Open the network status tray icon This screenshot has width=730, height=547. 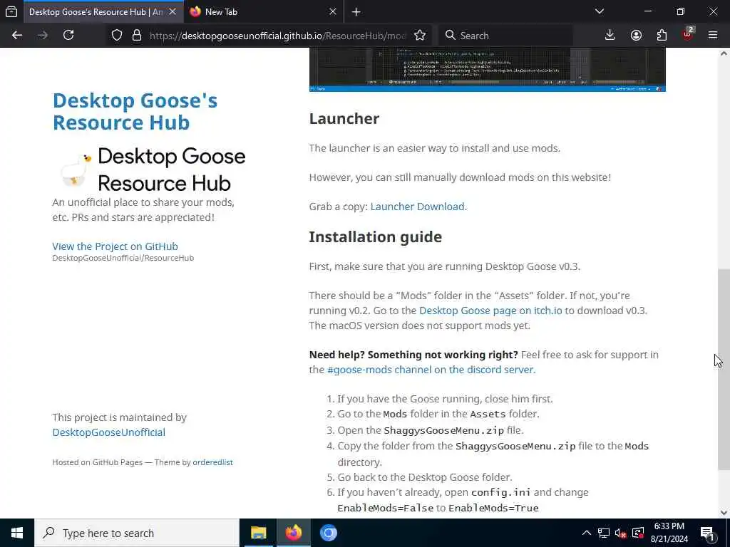604,533
